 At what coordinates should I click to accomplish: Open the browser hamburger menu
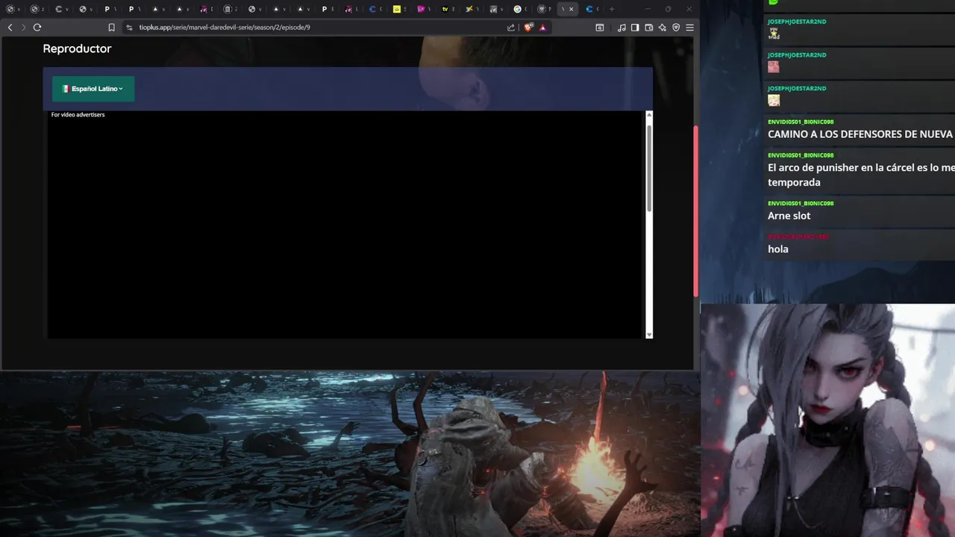pyautogui.click(x=689, y=28)
